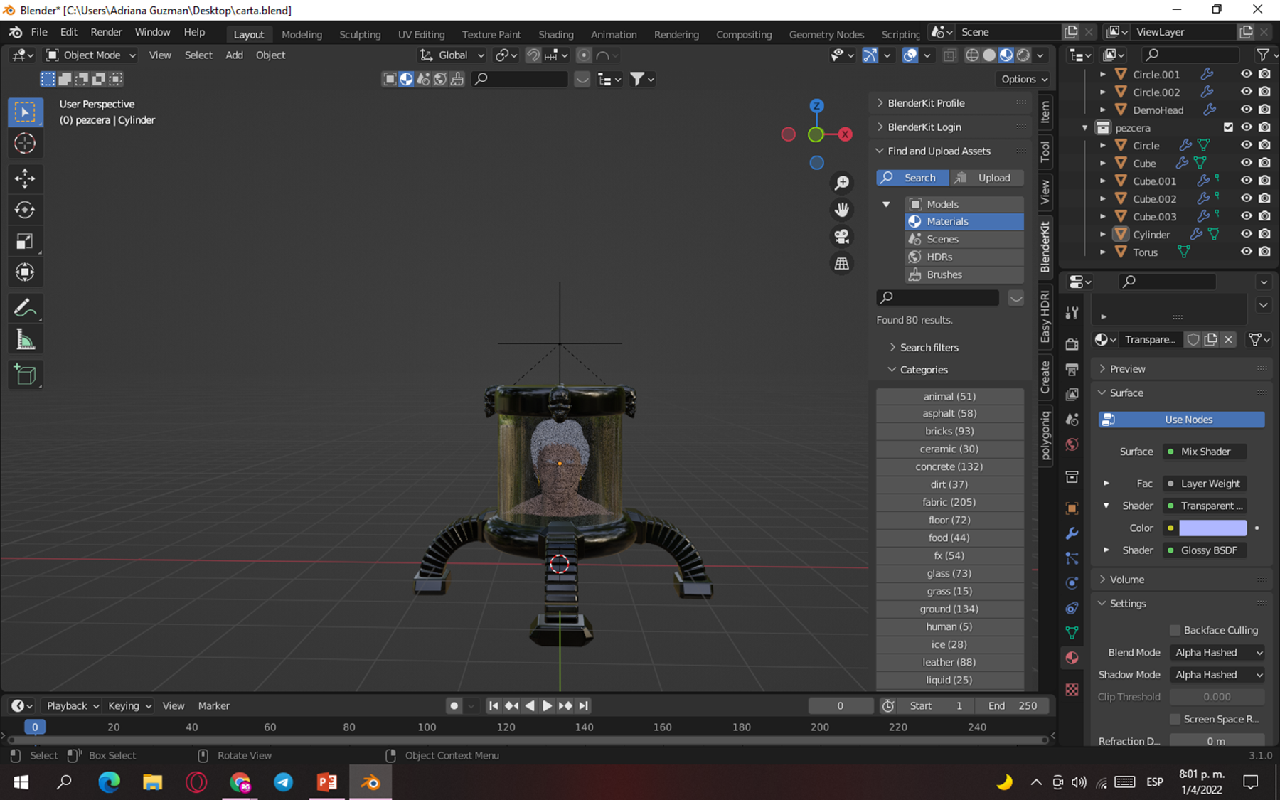Image resolution: width=1280 pixels, height=800 pixels.
Task: Open Render properties tab icon
Action: click(1072, 345)
